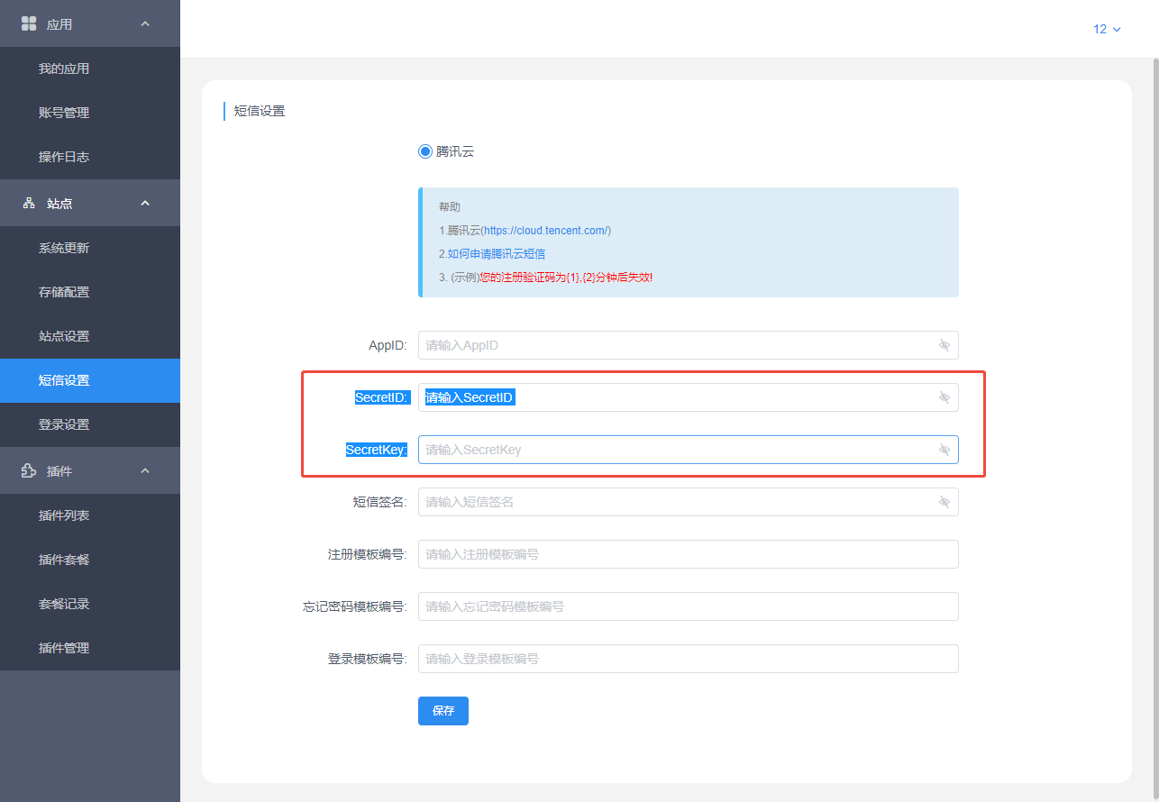
Task: Open the user dropdown labeled 12
Action: pos(1107,29)
